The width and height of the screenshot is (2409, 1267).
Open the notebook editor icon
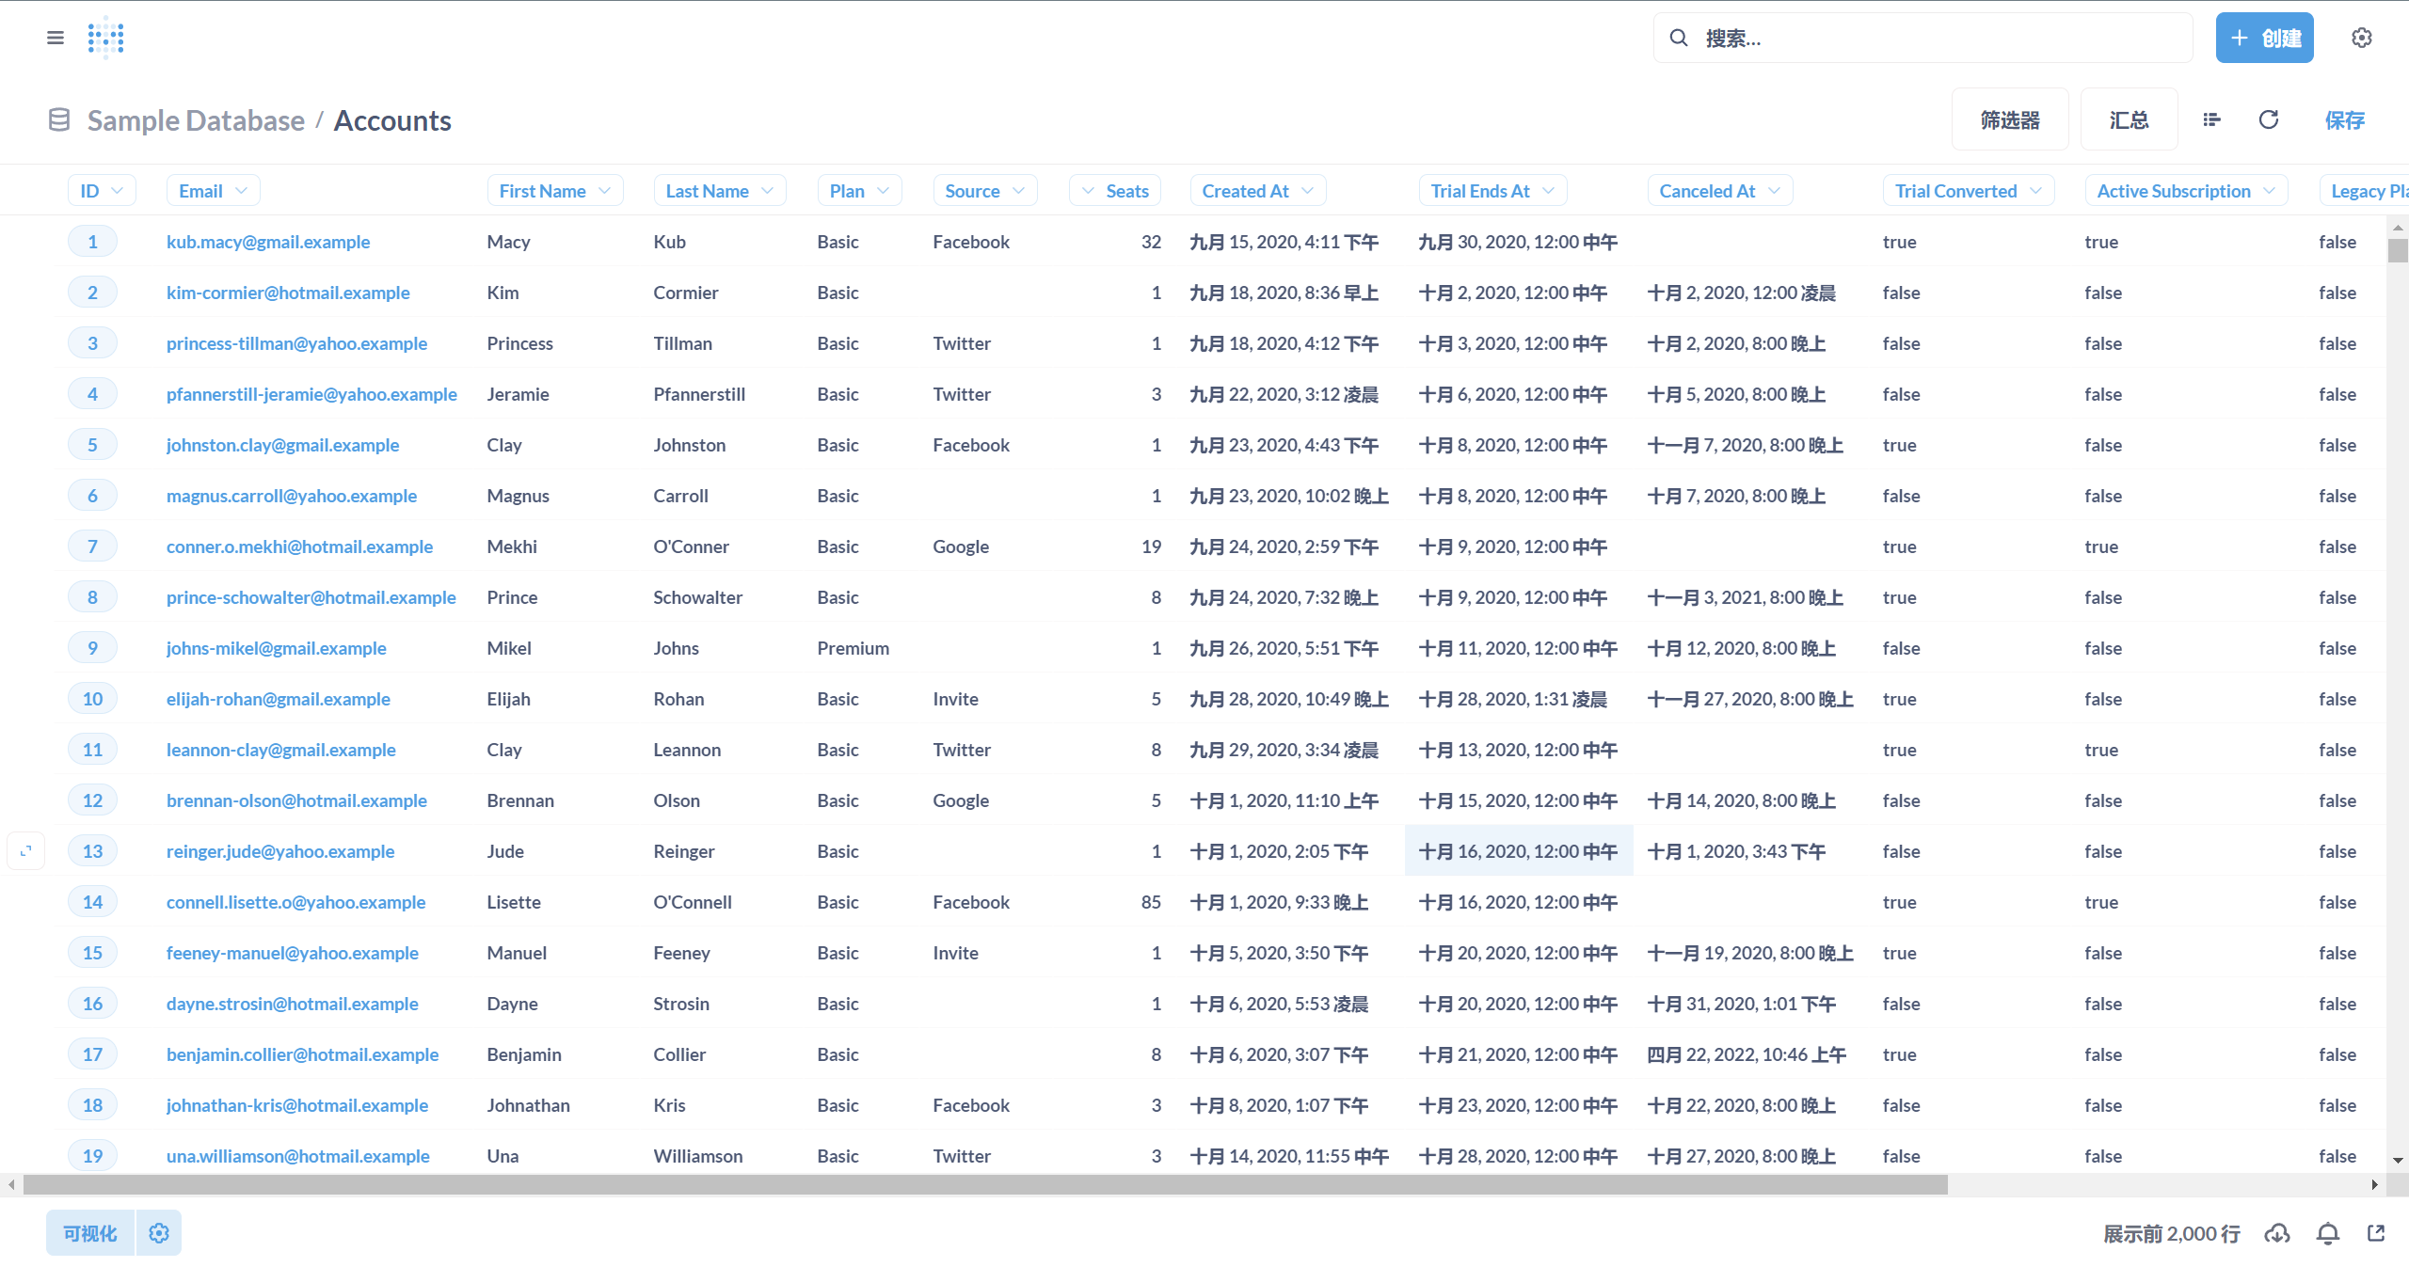tap(2211, 119)
